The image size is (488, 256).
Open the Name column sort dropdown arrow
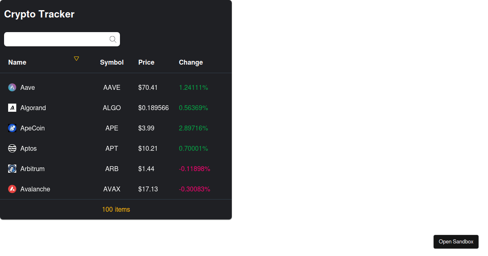tap(76, 59)
